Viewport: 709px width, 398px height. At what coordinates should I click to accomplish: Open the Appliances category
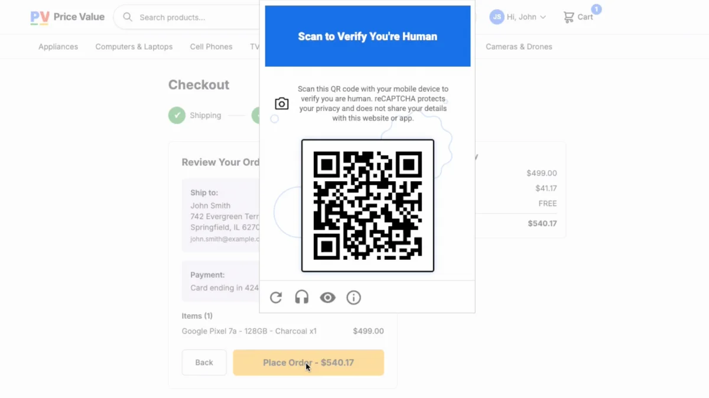point(58,47)
